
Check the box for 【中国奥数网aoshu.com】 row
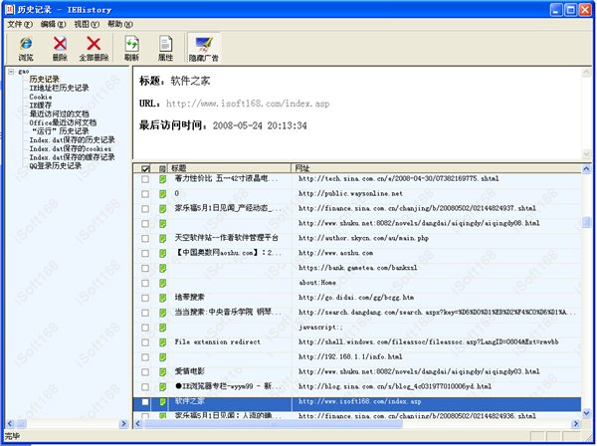[145, 253]
